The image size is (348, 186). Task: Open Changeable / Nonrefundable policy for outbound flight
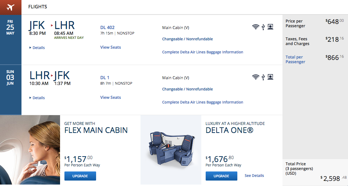[x=187, y=39]
